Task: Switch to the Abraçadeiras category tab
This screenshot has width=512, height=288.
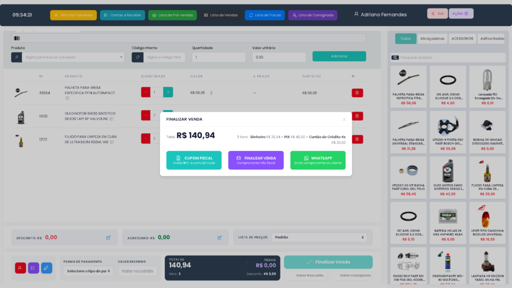Action: point(432,38)
